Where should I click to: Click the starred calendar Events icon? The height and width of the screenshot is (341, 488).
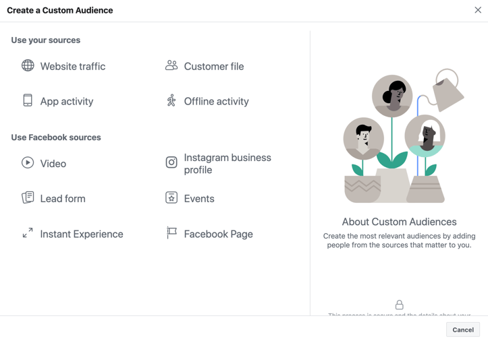point(171,197)
